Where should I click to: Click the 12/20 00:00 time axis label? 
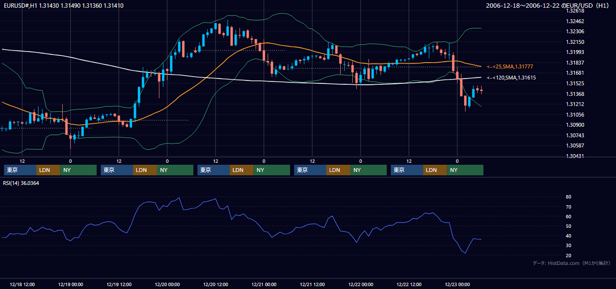(167, 284)
